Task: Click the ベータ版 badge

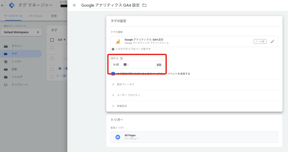Action: 260,42
